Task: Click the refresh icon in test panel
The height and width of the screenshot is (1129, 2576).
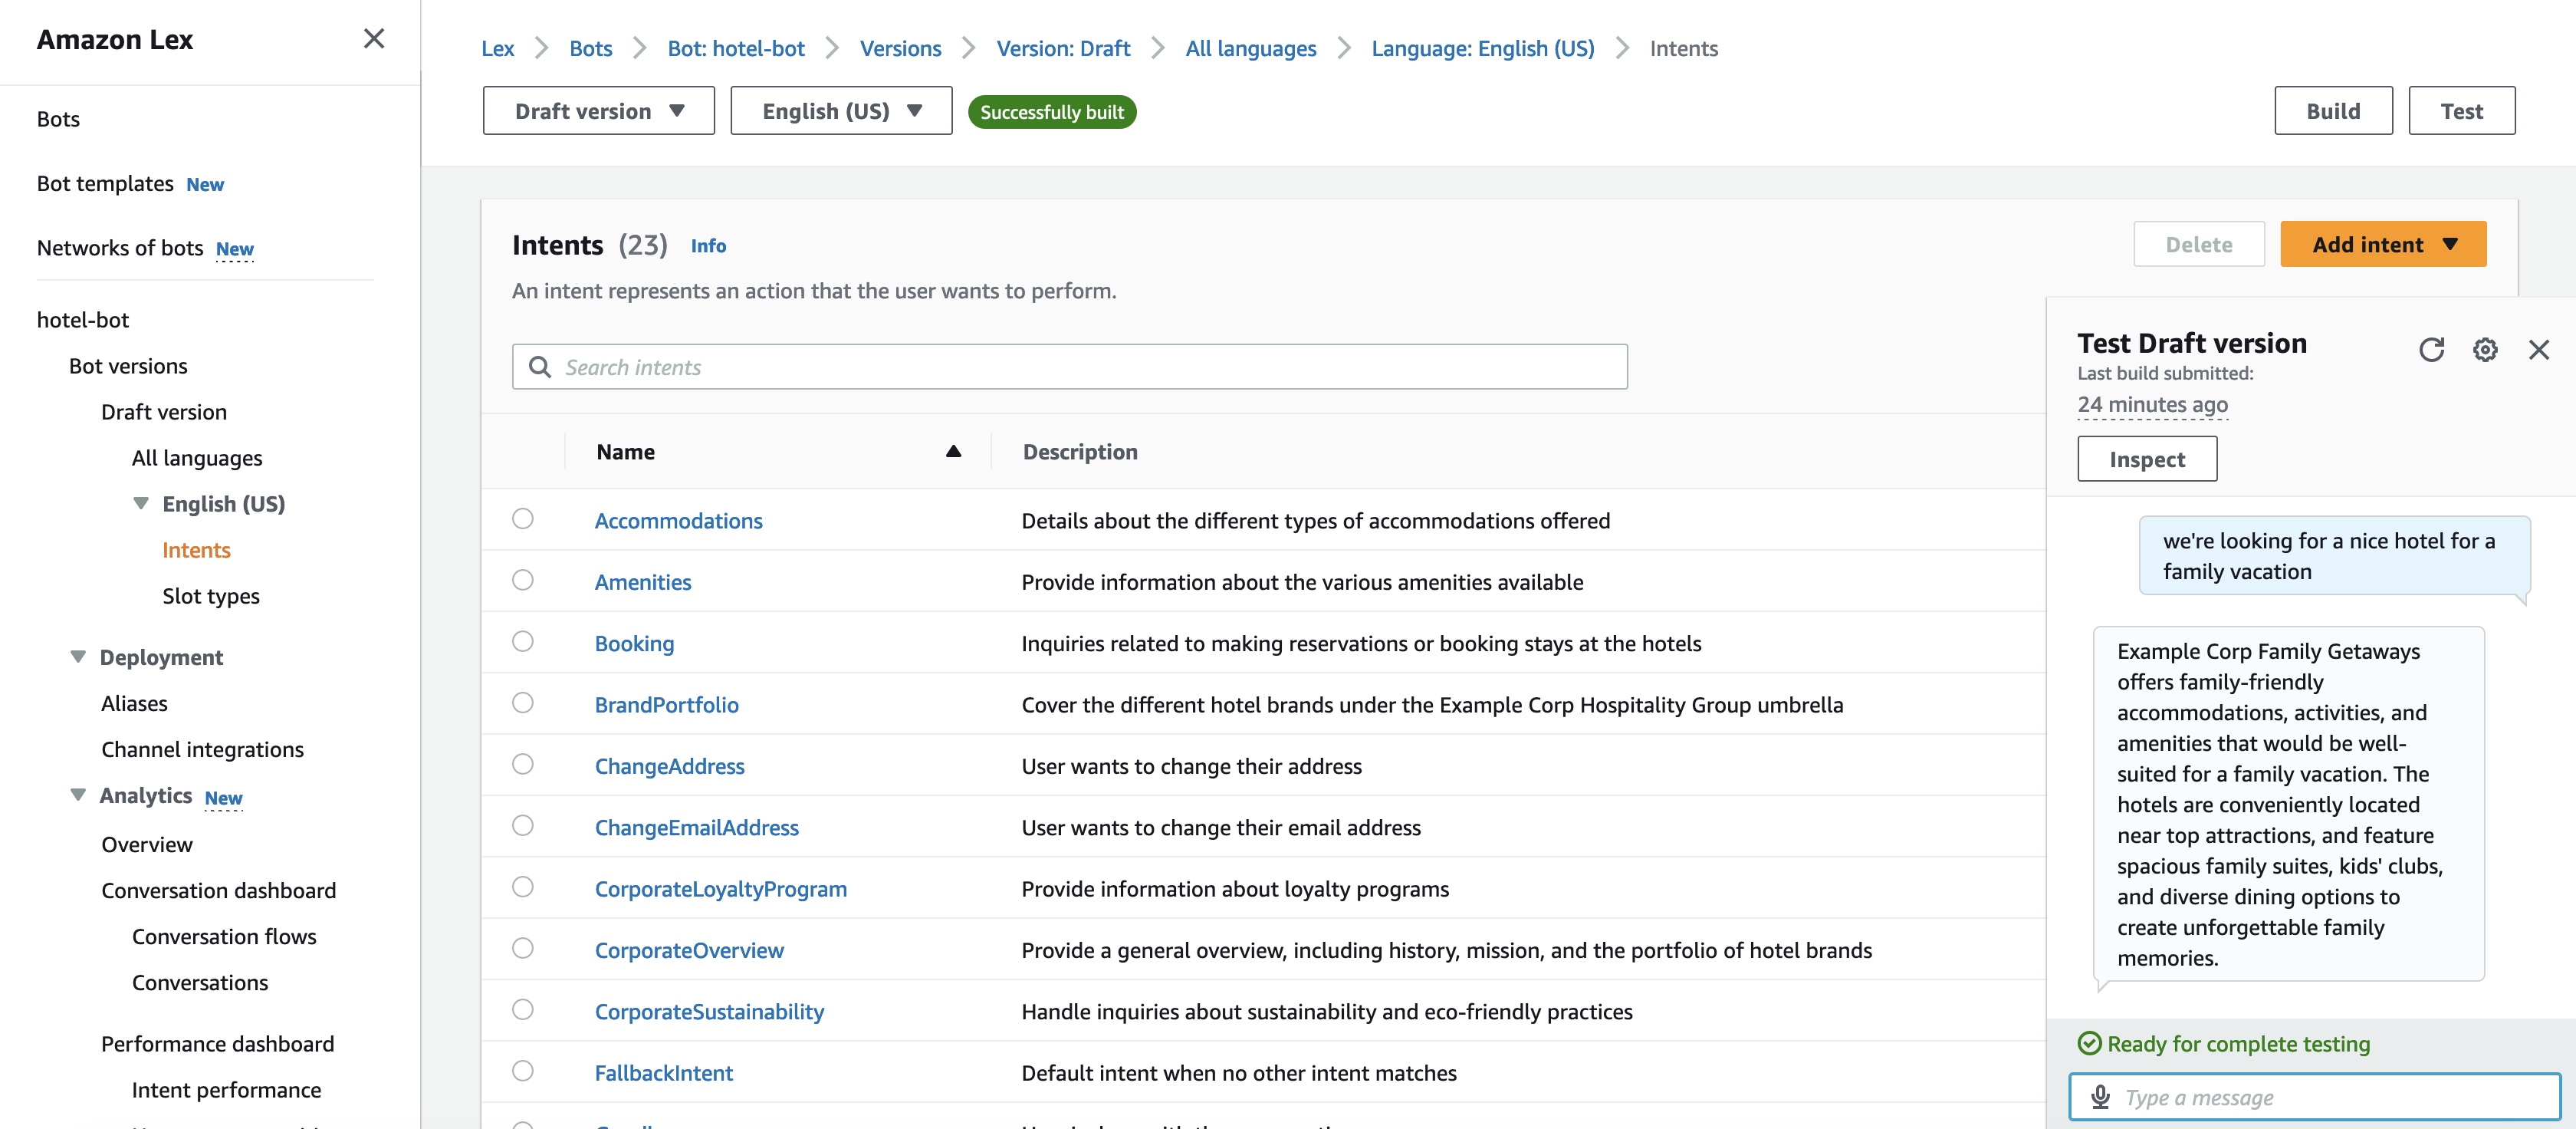Action: tap(2431, 349)
